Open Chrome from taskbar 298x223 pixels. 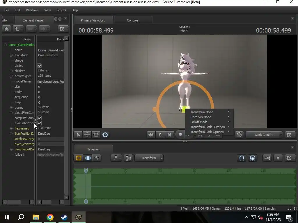pos(50,217)
